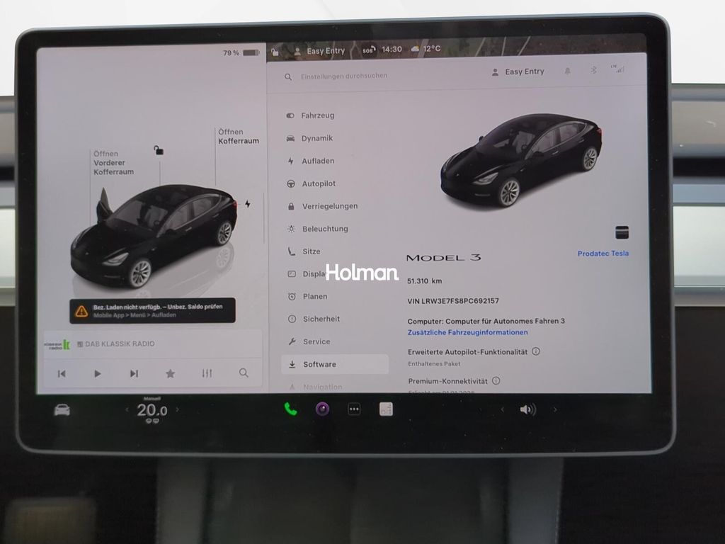
Task: Tap the info icon beside Erweiterte Autopilot-Funktionalität
Action: tap(536, 351)
